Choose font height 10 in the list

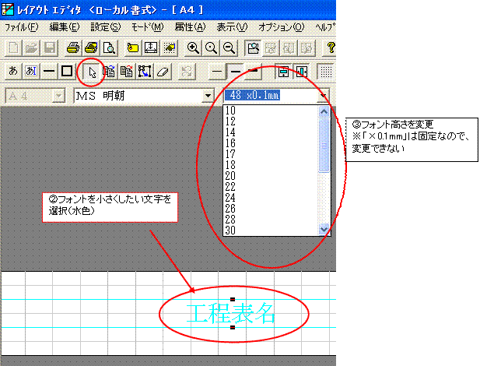coord(271,111)
